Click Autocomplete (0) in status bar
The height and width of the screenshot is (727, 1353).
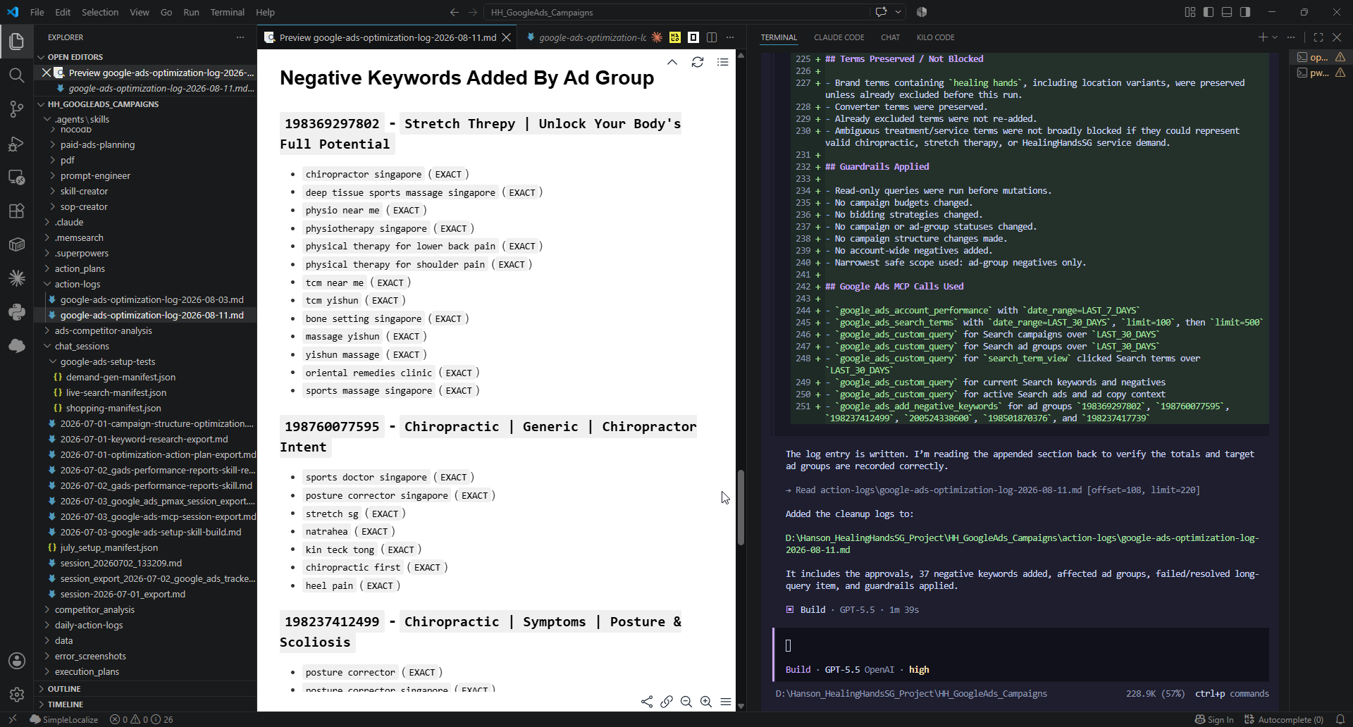[1284, 719]
